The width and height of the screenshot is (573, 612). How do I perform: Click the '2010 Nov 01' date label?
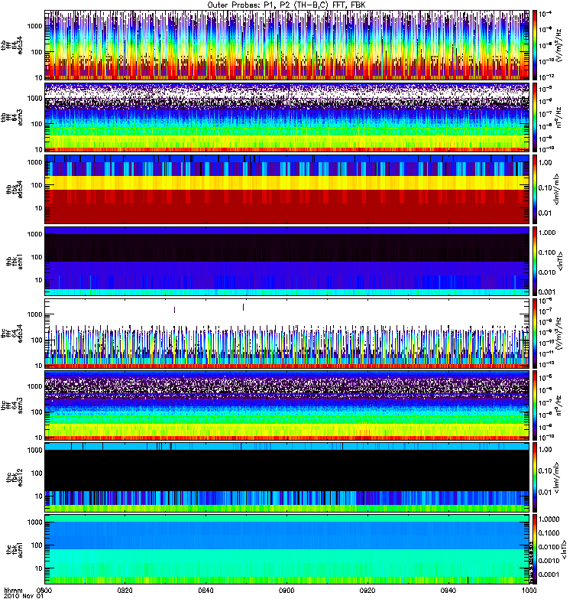coord(24,596)
